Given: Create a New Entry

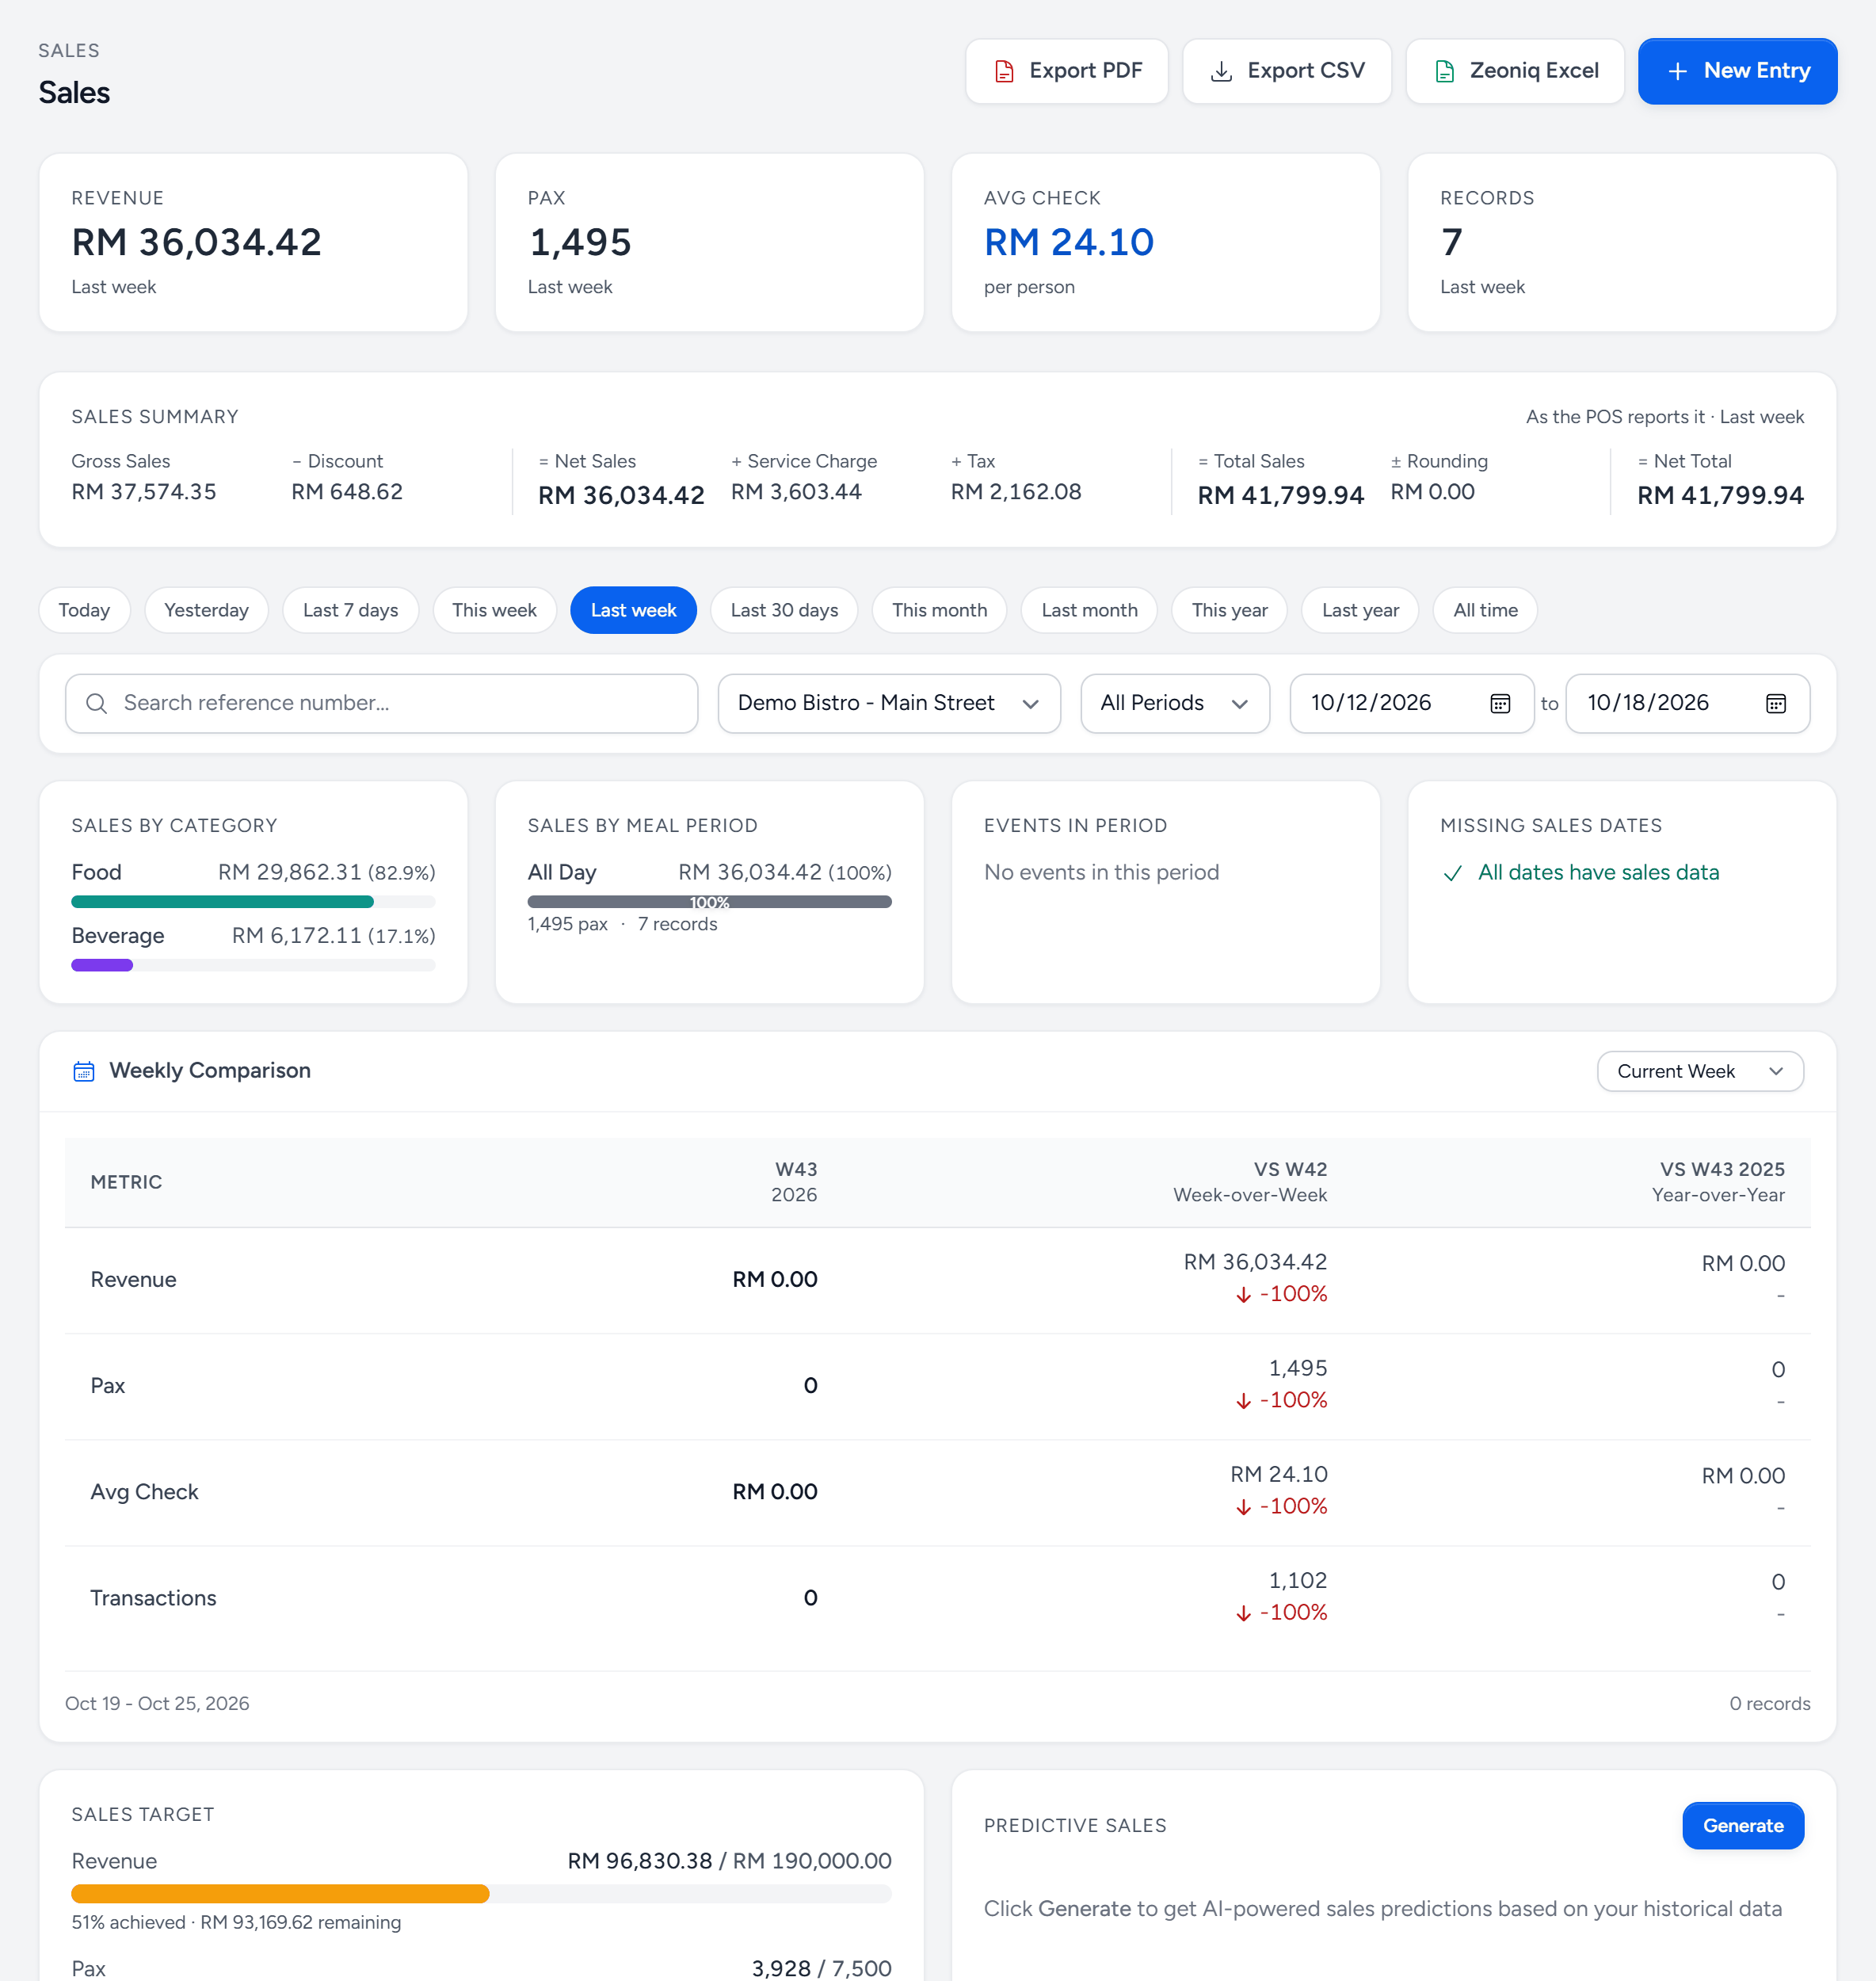Looking at the screenshot, I should coord(1737,71).
